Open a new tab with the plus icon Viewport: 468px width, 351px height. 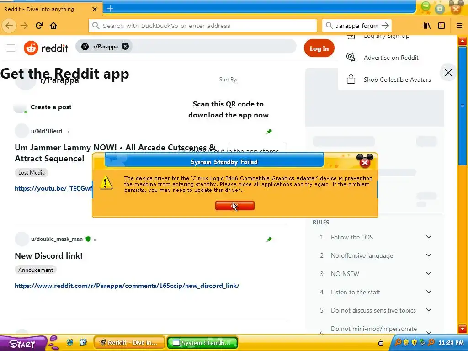pyautogui.click(x=110, y=9)
